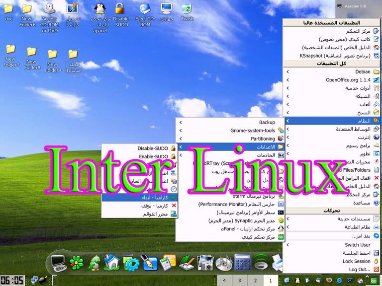Open محرر القوائم menu editor entry
This screenshot has width=382, height=286.
pos(140,214)
